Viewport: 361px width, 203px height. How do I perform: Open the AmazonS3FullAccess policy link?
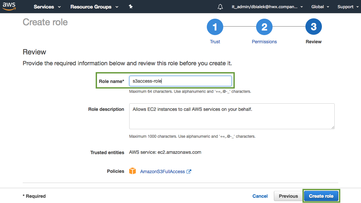point(162,172)
